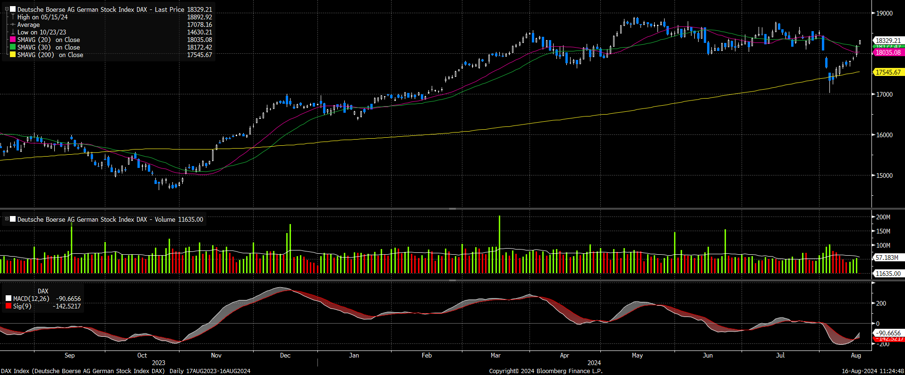This screenshot has width=905, height=375.
Task: Click the Apr label on time axis
Action: pos(564,355)
